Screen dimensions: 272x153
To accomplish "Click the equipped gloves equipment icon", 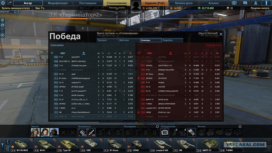I will point(192,132).
